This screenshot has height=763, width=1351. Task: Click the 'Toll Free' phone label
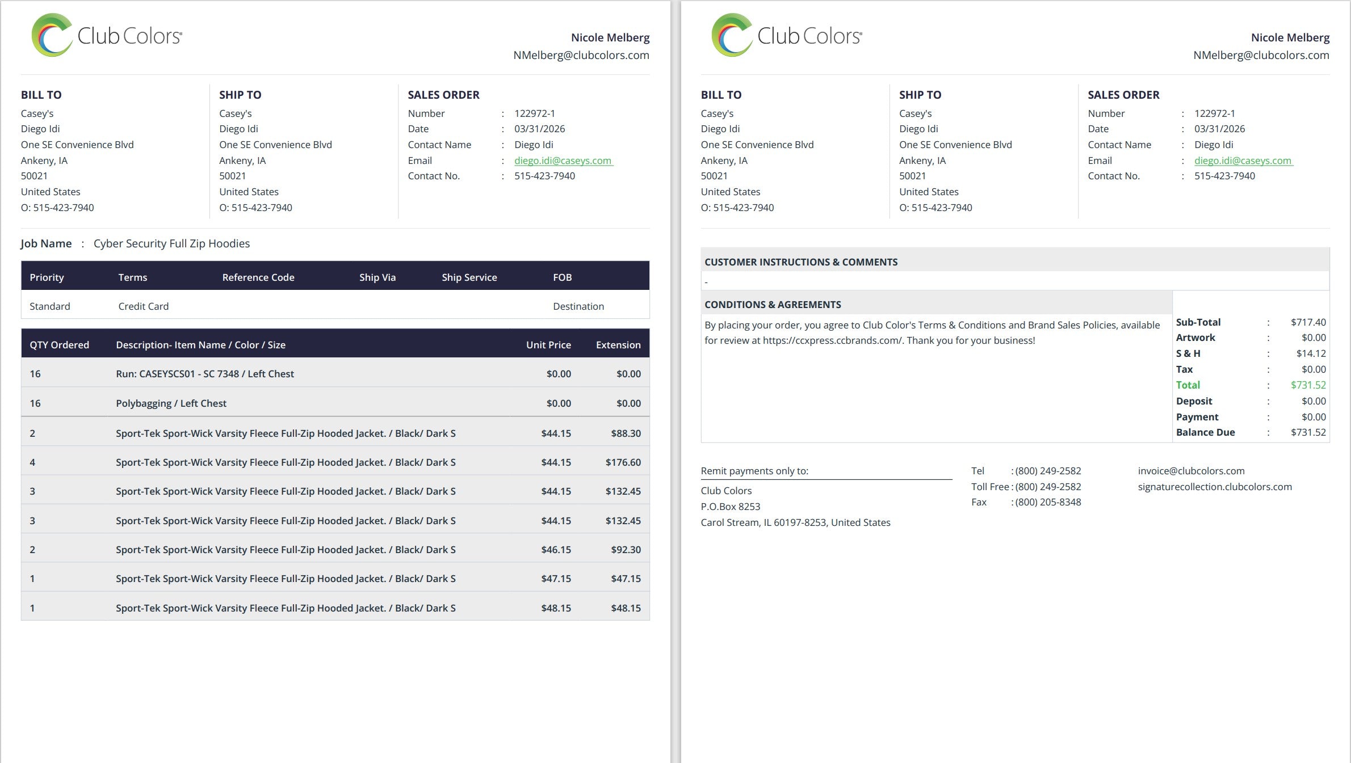[990, 487]
